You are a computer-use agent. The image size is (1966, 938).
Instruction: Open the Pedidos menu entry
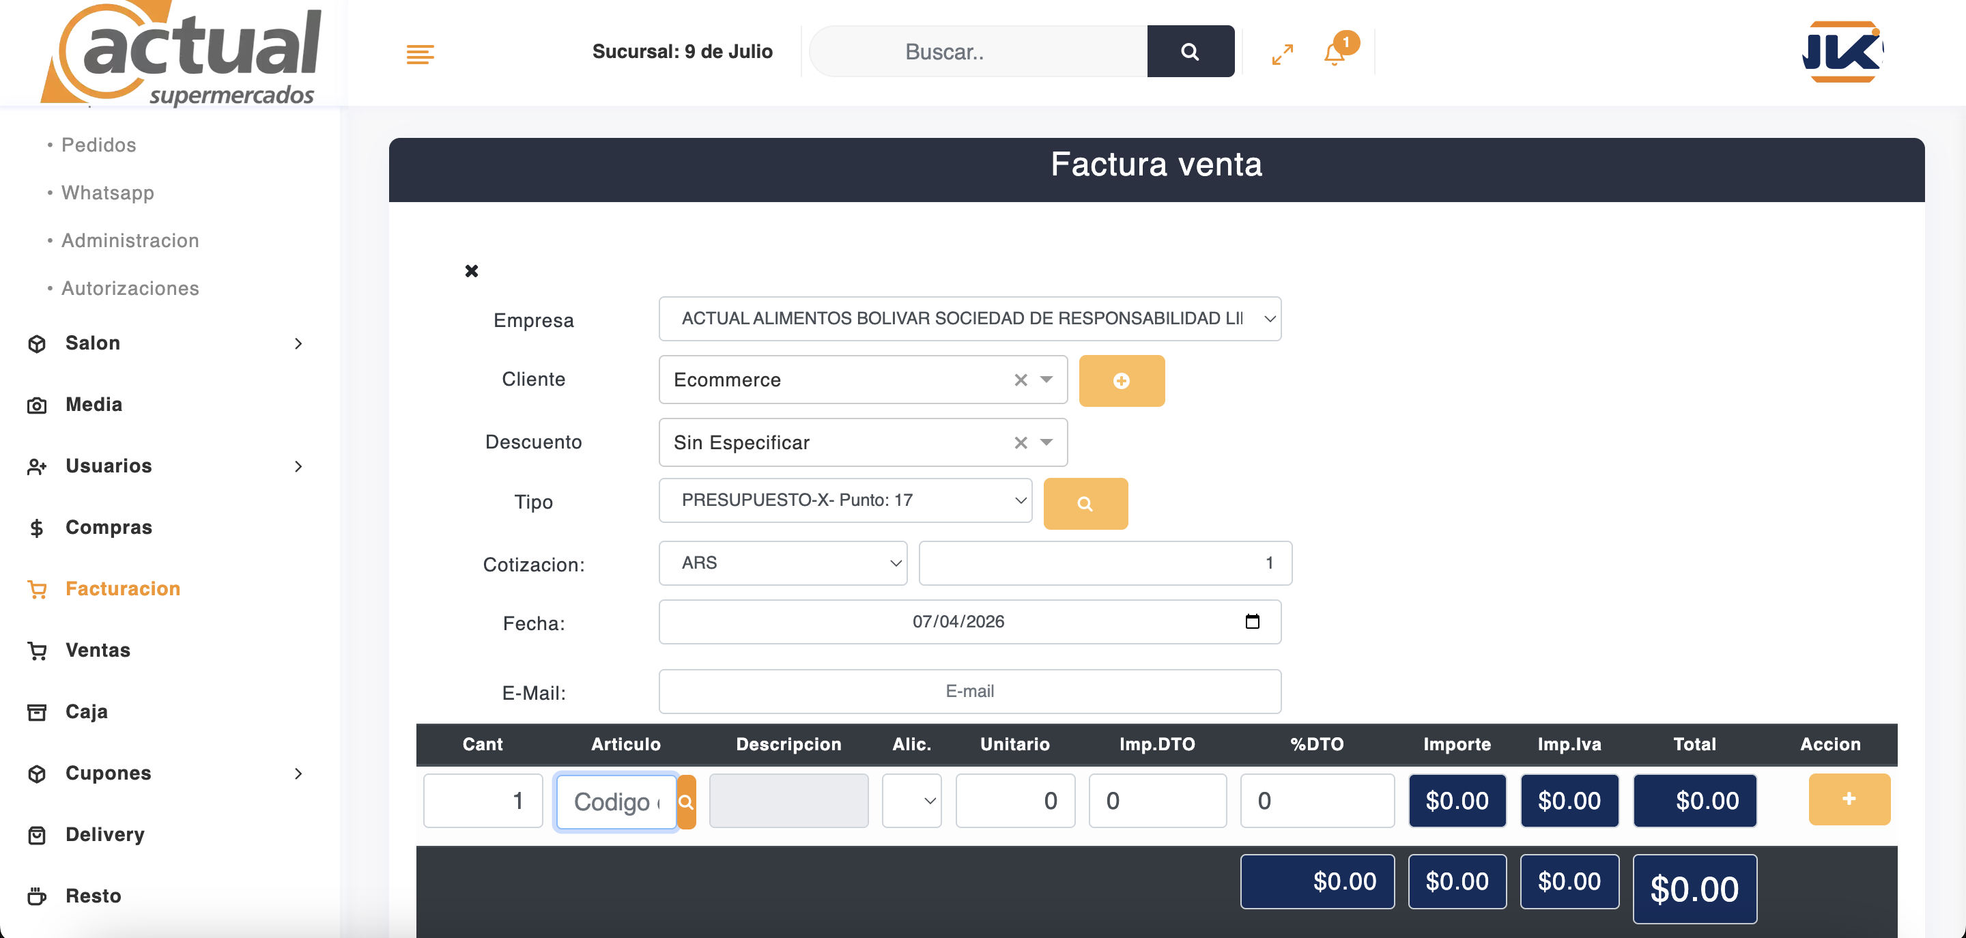[x=98, y=144]
